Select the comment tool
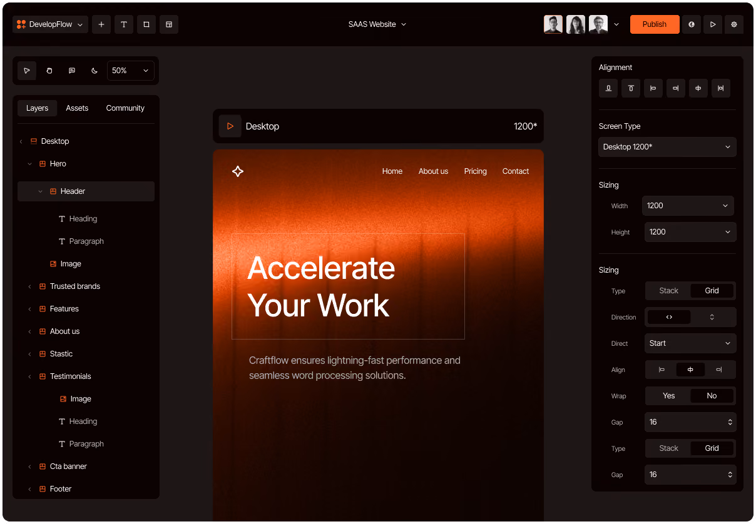The height and width of the screenshot is (524, 756). pos(72,71)
